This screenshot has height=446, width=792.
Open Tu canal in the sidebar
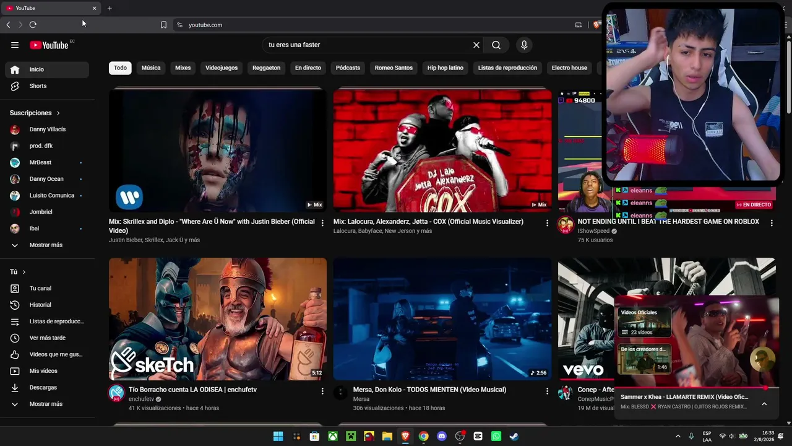[47, 288]
